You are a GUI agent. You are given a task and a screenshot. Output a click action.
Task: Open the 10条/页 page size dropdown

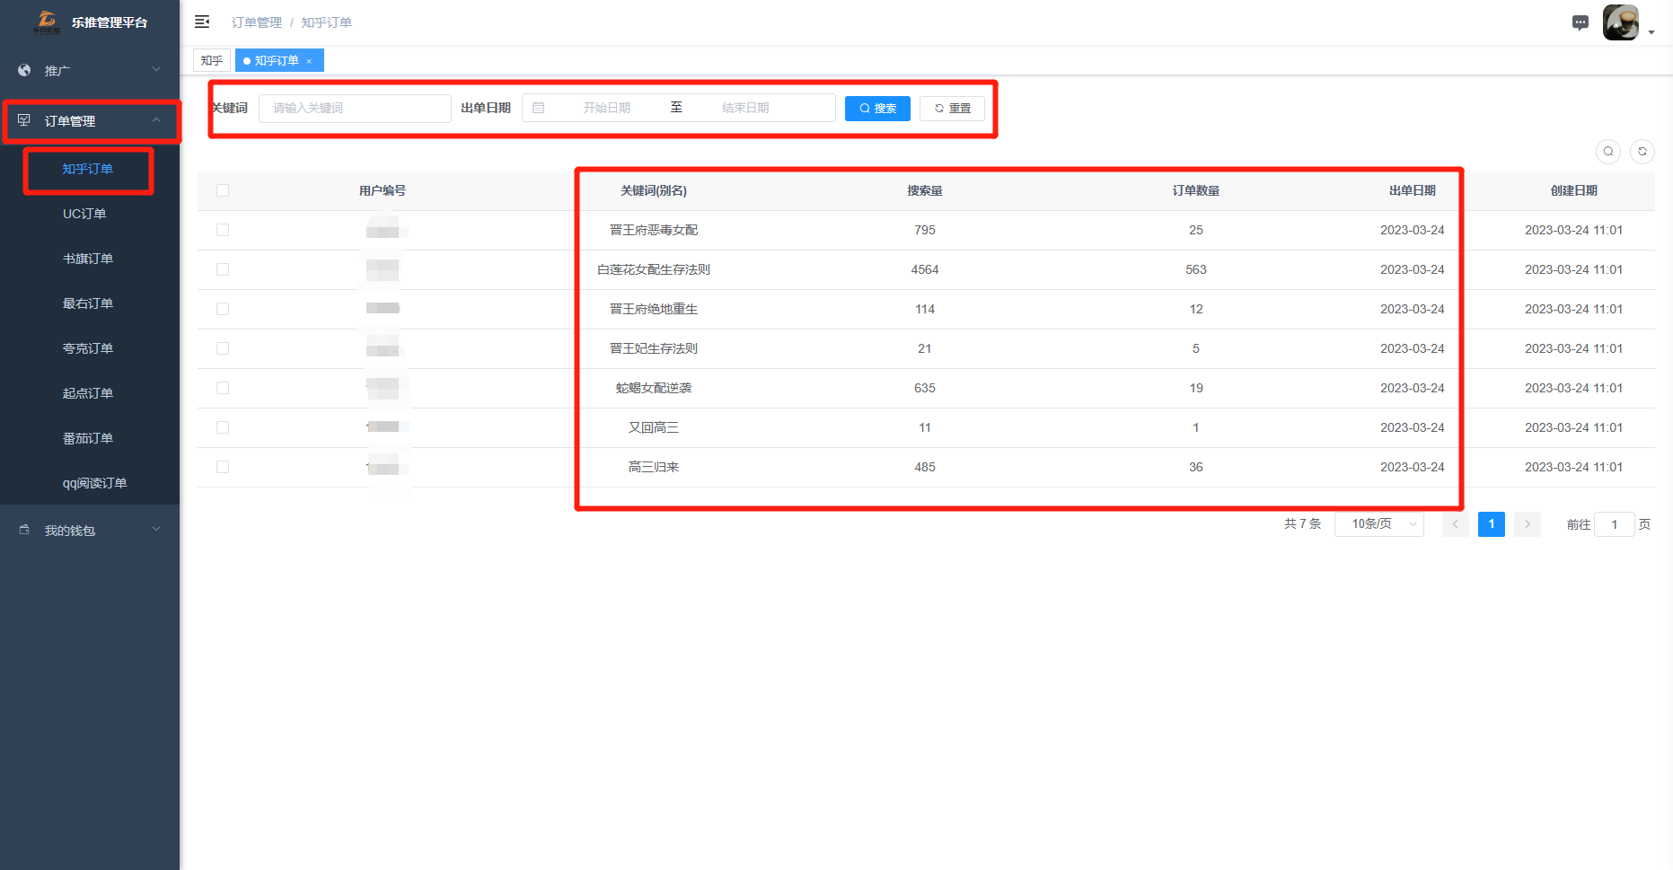coord(1378,524)
